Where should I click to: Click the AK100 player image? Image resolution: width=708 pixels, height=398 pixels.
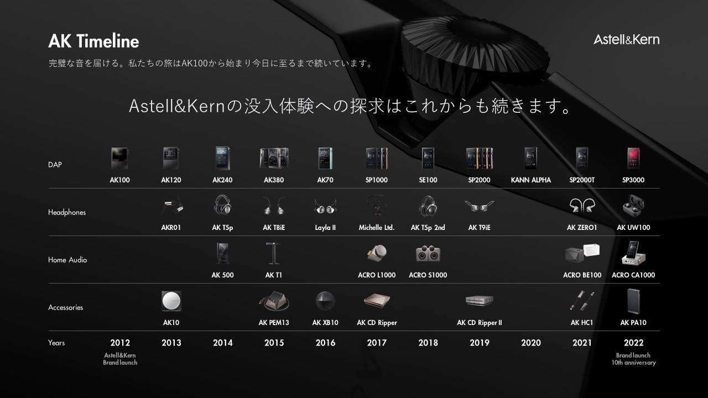120,159
